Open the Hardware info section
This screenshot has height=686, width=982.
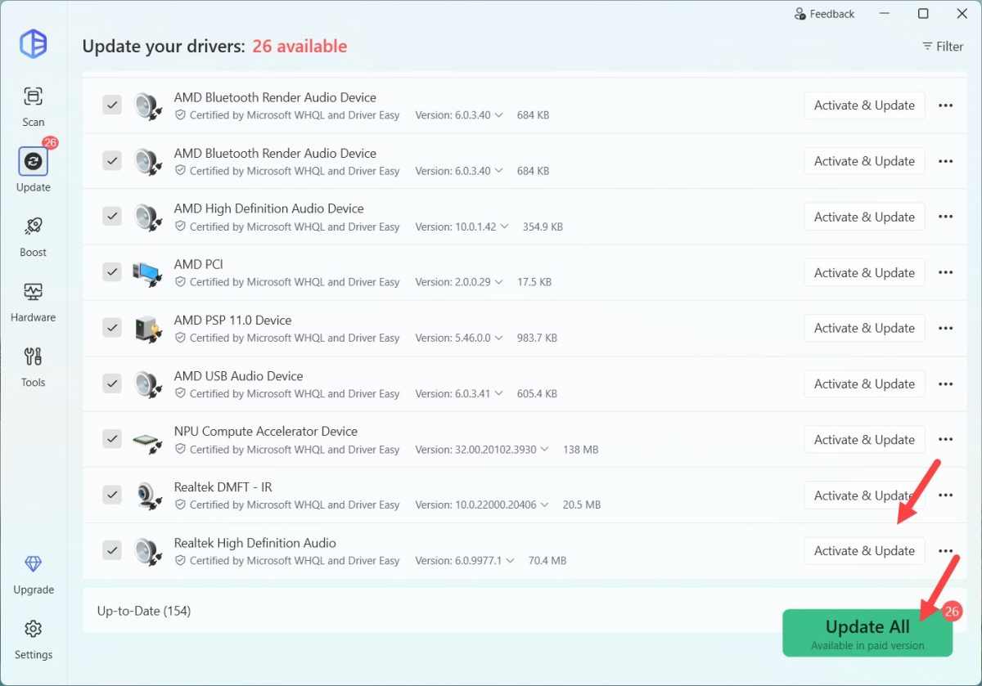[33, 302]
